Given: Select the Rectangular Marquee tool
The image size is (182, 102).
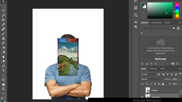Looking at the screenshot, I should click(x=3, y=6).
